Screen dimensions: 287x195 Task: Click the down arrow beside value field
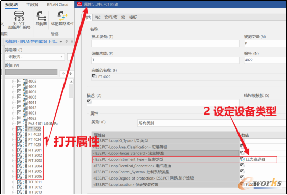[x=71, y=74]
